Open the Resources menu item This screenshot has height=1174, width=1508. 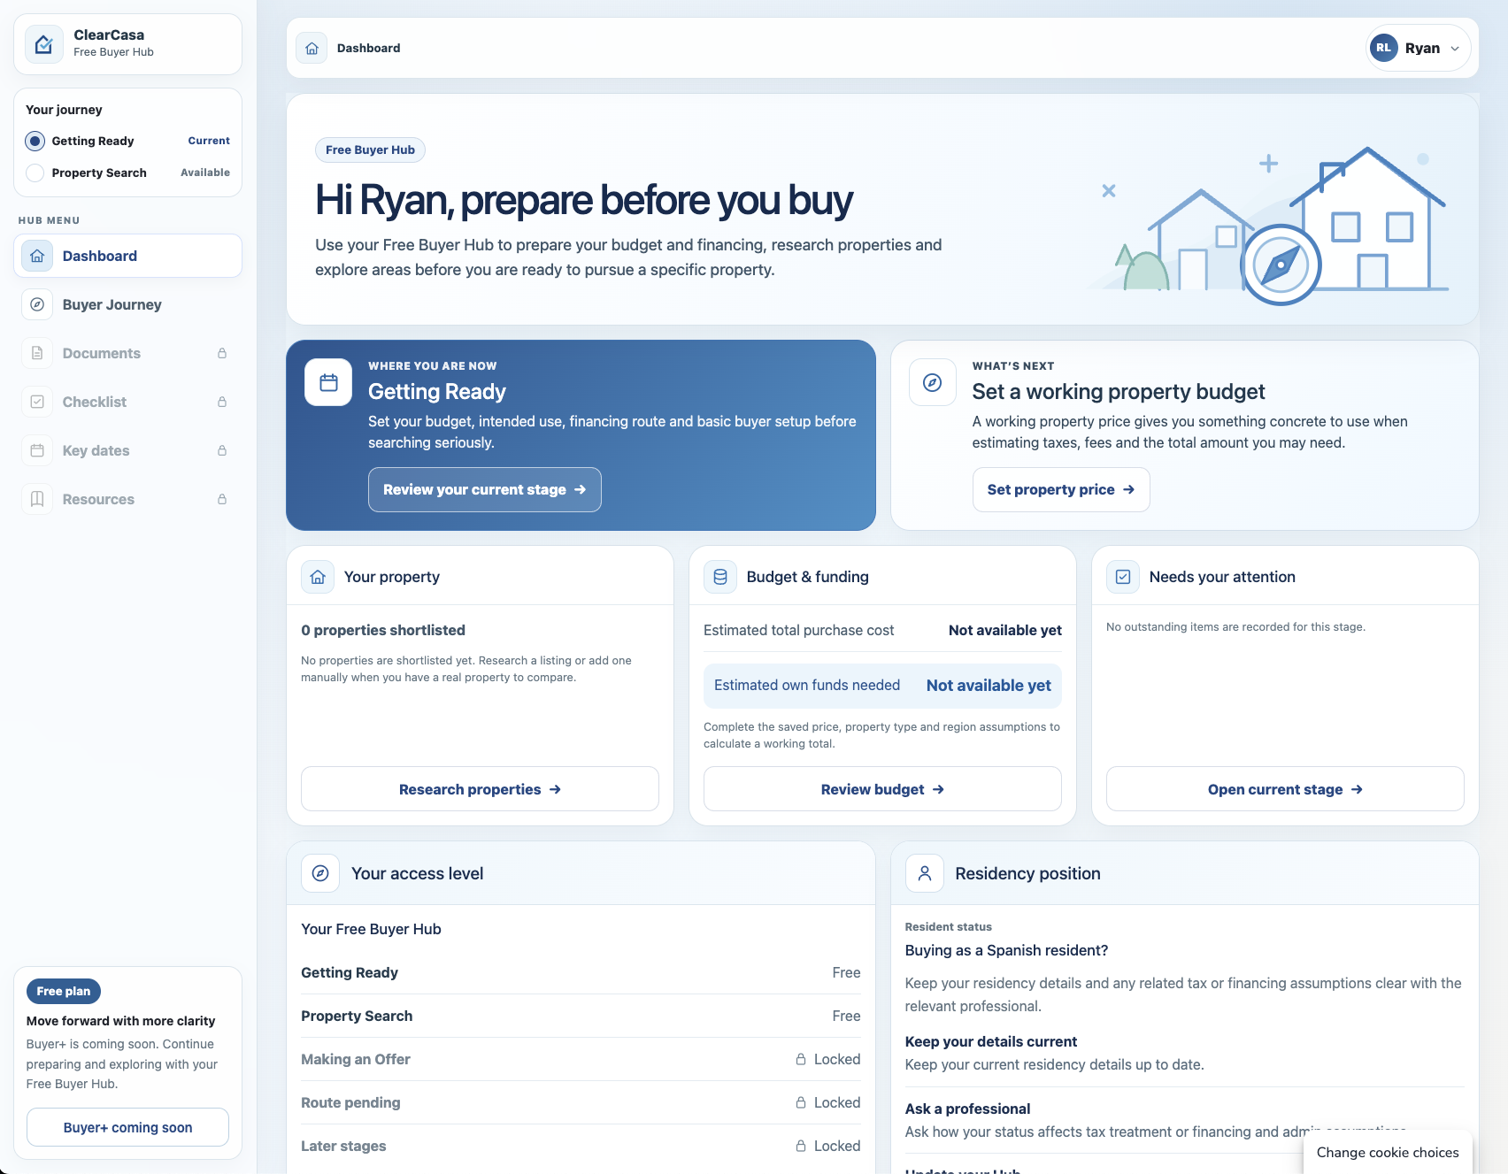point(127,499)
